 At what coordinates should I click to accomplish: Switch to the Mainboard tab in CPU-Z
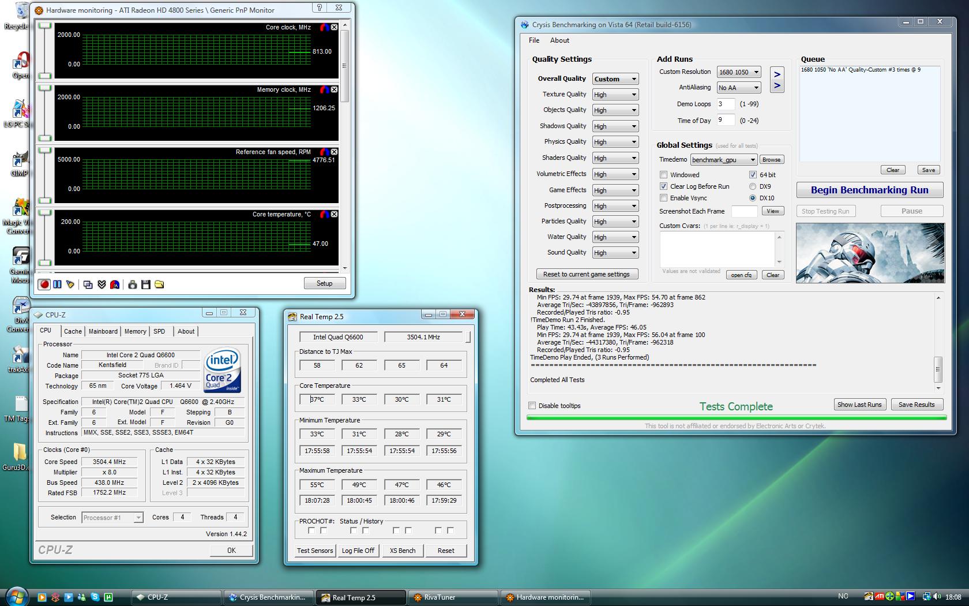[103, 331]
